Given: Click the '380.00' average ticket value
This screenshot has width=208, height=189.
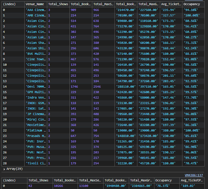Looking at the screenshot, I should point(168,131).
